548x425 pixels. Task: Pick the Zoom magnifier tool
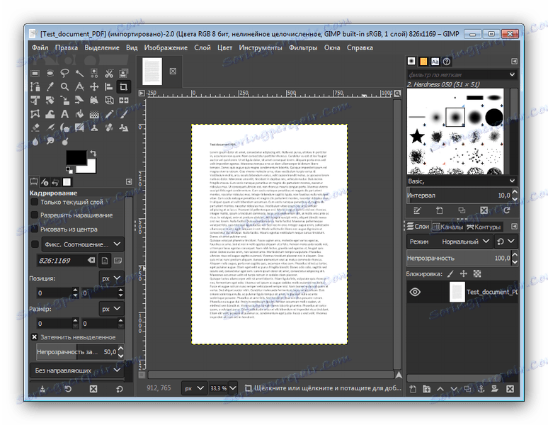(x=64, y=86)
